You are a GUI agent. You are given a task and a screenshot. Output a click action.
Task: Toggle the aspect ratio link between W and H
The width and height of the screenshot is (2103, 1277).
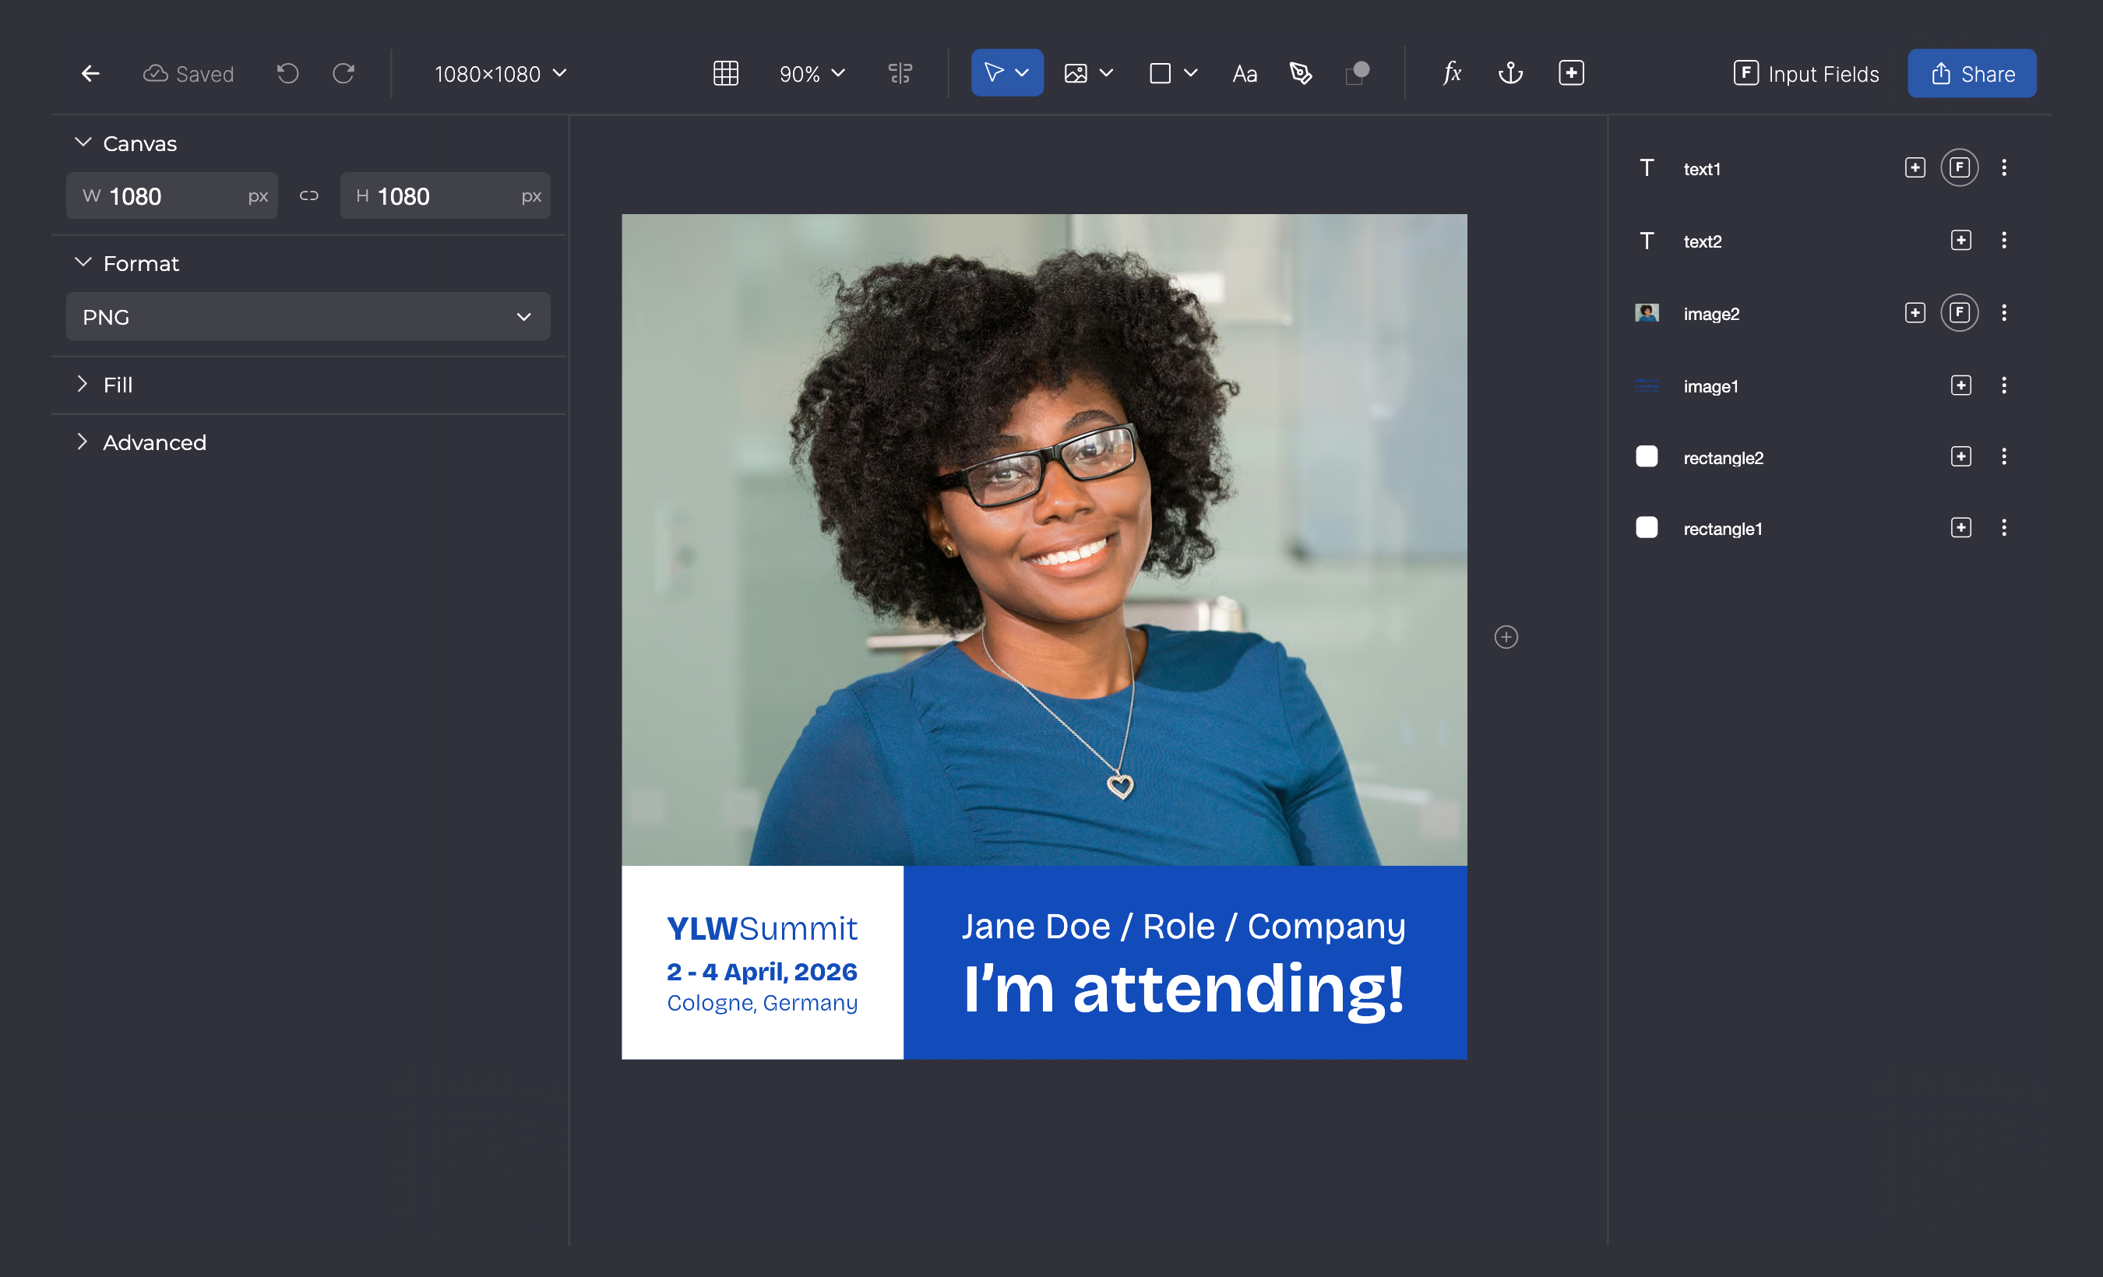click(x=309, y=196)
